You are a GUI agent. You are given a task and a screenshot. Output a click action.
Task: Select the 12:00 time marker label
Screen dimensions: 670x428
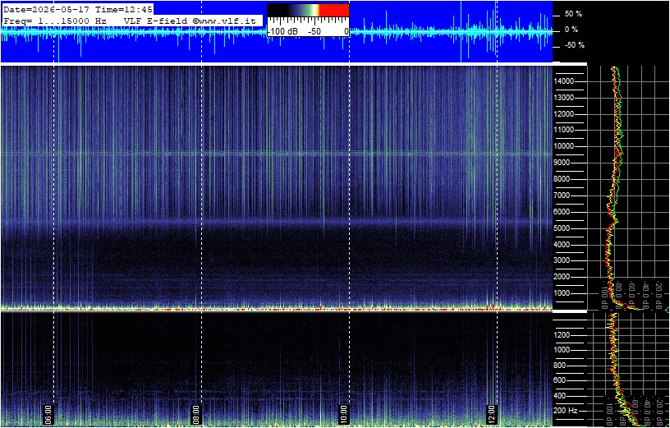pyautogui.click(x=492, y=414)
